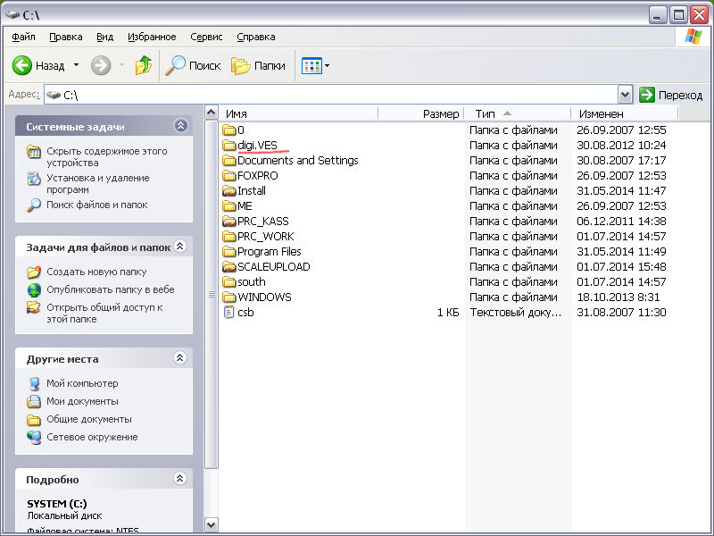Toggle the Folders (Папки) pane button
714x536 pixels.
coord(259,65)
